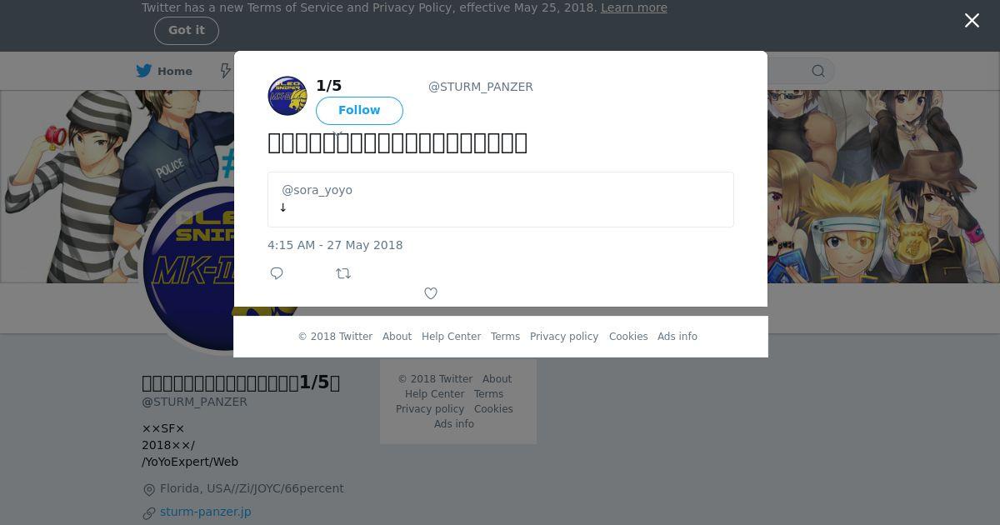The image size is (1000, 525).
Task: Open the sturm-panzer.jp website link
Action: click(x=205, y=512)
